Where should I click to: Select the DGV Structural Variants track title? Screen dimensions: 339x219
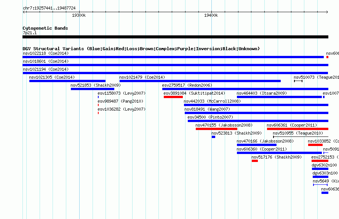coord(141,49)
